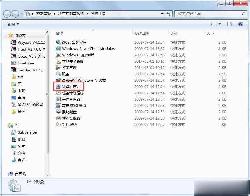
Task: Select the 事件查看器 icon
Action: [58, 99]
